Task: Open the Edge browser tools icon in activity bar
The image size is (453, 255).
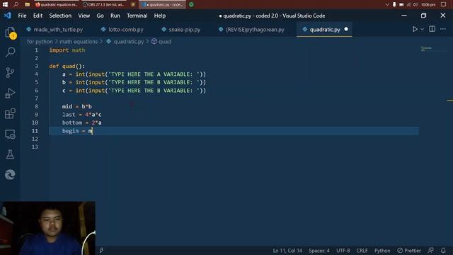Action: tap(10, 175)
